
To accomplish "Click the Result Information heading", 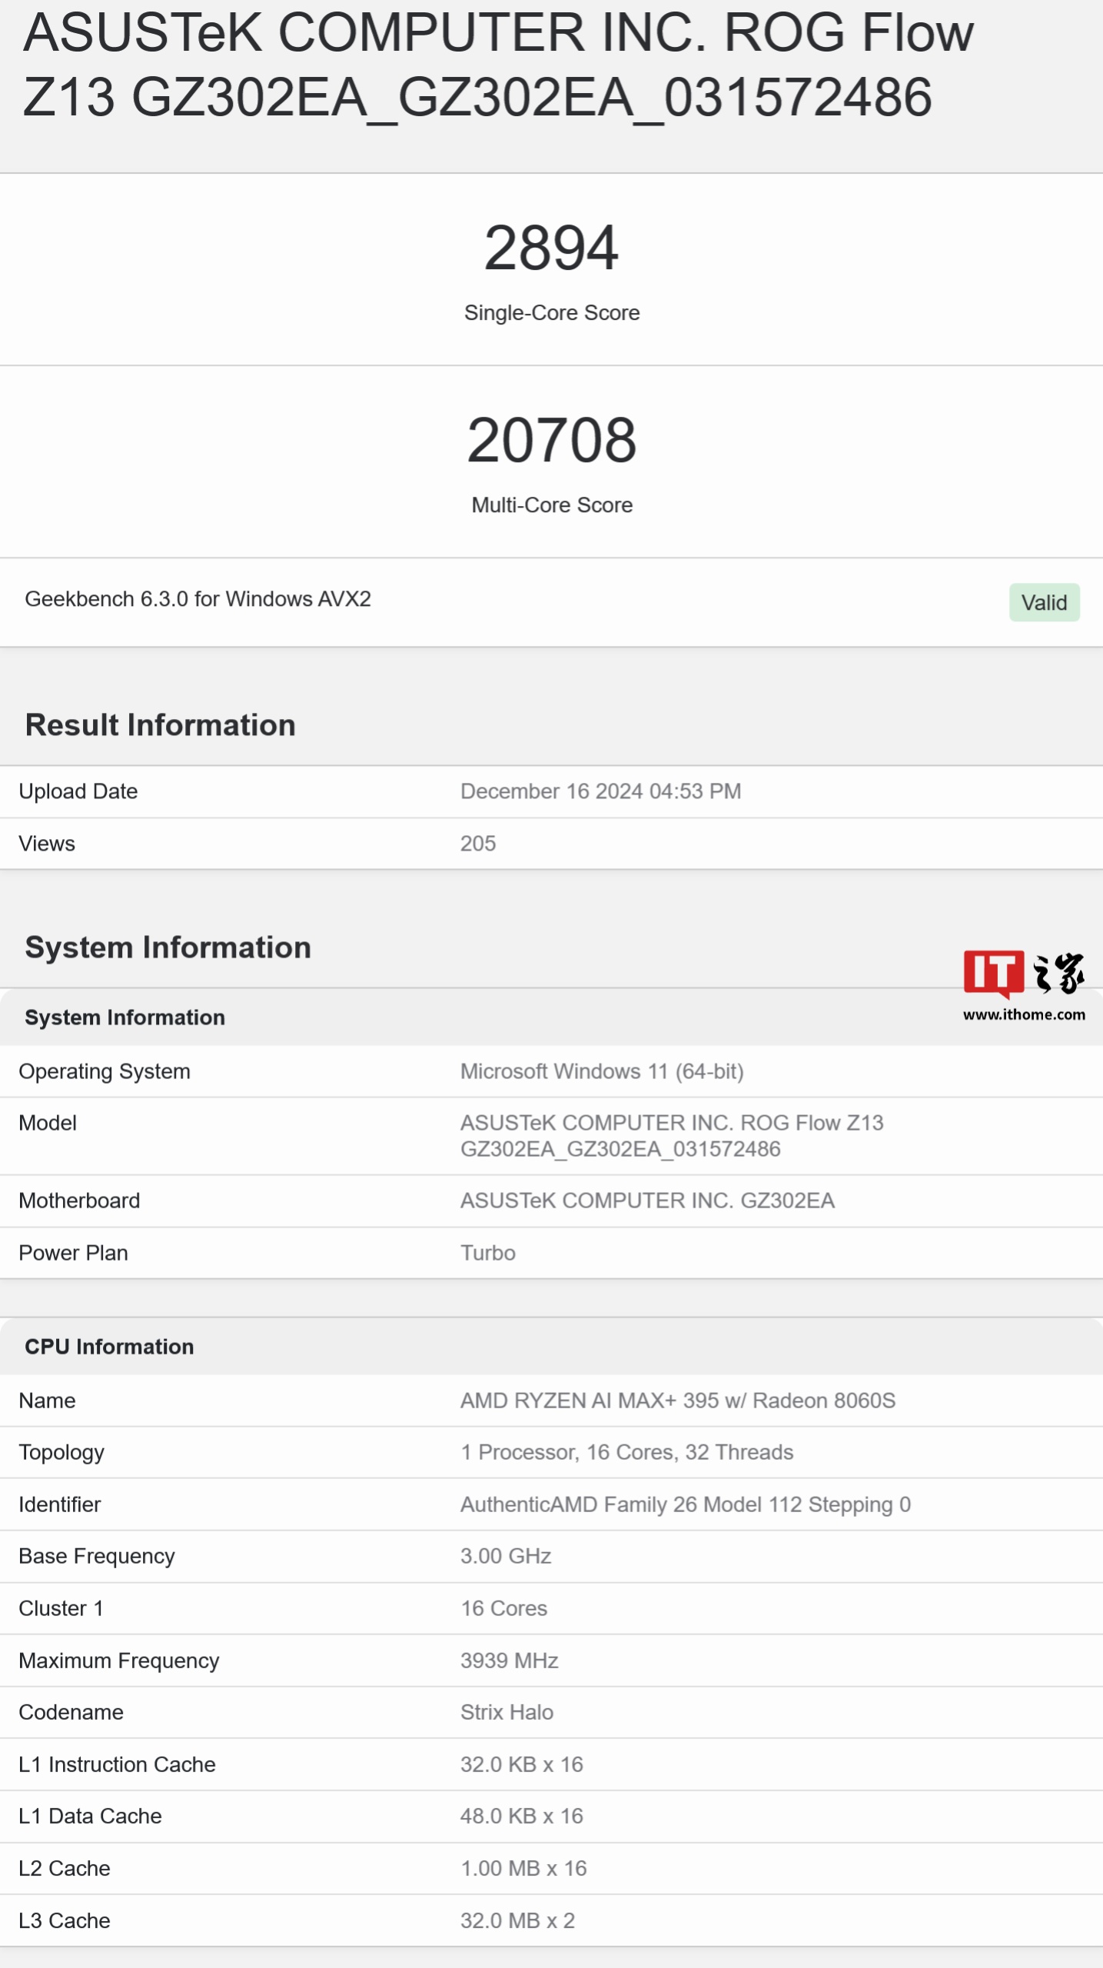I will tap(160, 724).
